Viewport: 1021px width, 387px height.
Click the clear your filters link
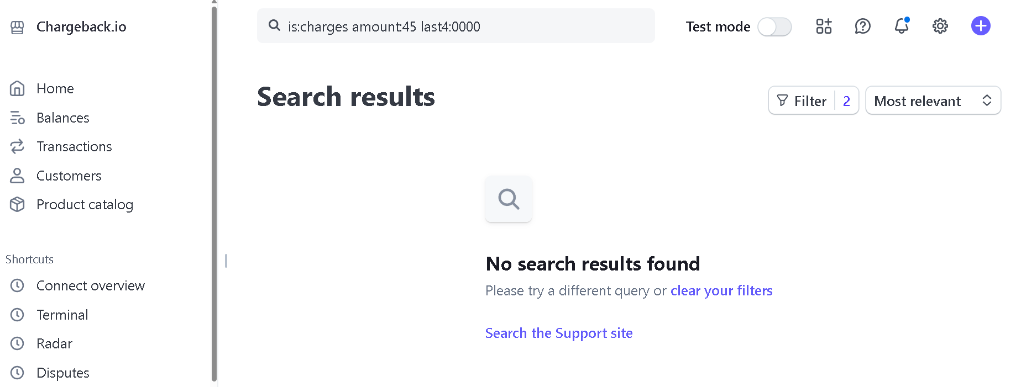[x=721, y=291]
